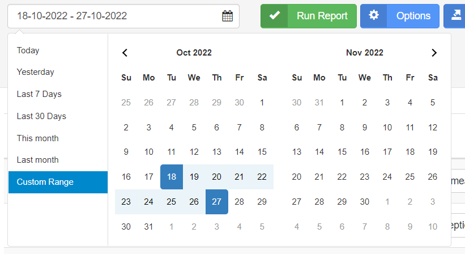Click the checkmark icon on Run Report

pyautogui.click(x=275, y=16)
